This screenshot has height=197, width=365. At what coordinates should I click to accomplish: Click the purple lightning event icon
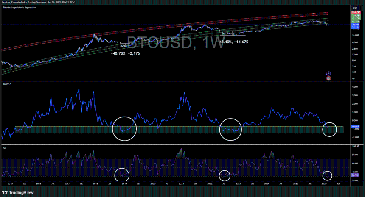pyautogui.click(x=328, y=73)
